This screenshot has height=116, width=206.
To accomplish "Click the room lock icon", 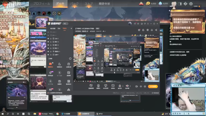I will [143, 30].
